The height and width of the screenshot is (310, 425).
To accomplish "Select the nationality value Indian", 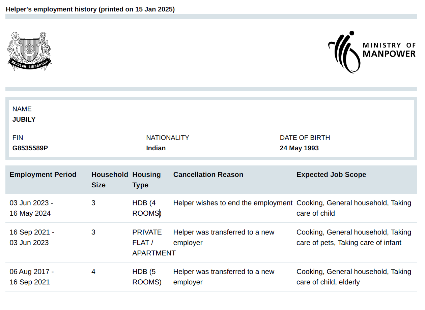I will tap(155, 148).
